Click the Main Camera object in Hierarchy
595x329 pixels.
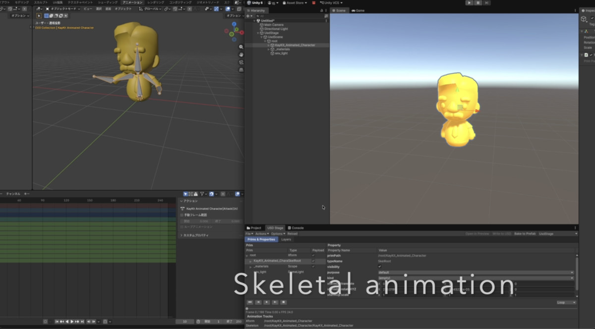[274, 25]
